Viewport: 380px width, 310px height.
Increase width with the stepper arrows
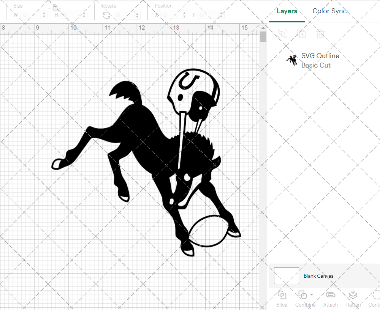(44, 15)
